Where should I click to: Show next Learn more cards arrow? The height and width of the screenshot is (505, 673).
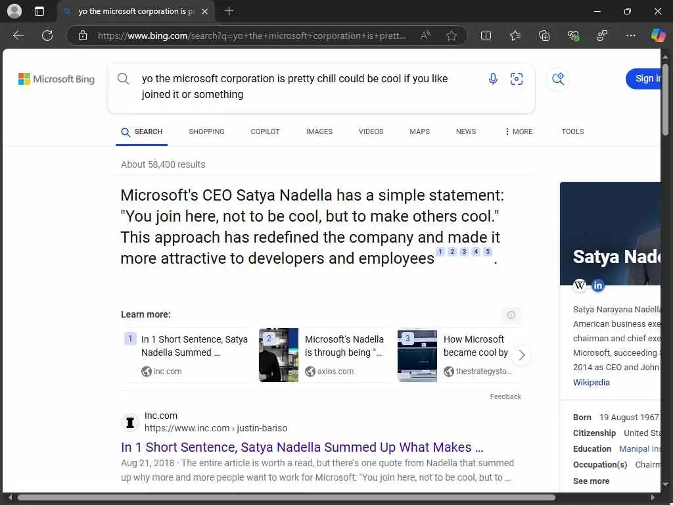coord(521,355)
